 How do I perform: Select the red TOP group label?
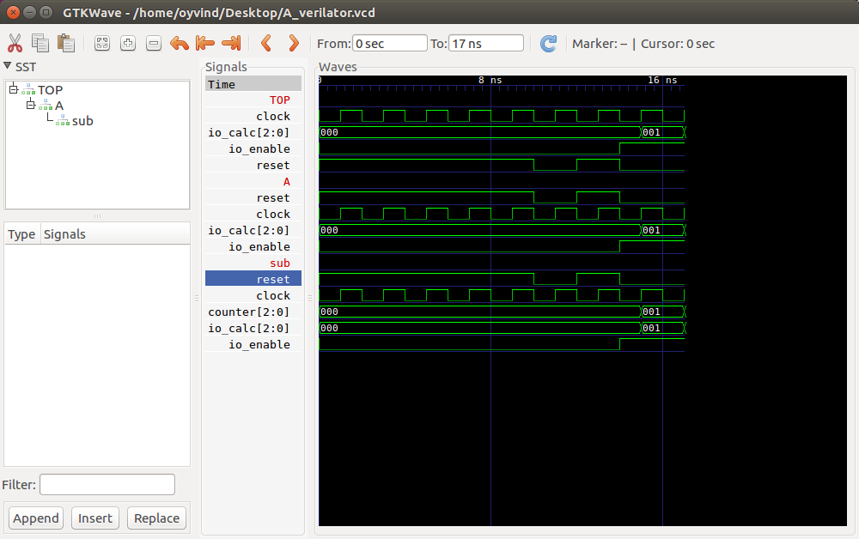tap(279, 100)
